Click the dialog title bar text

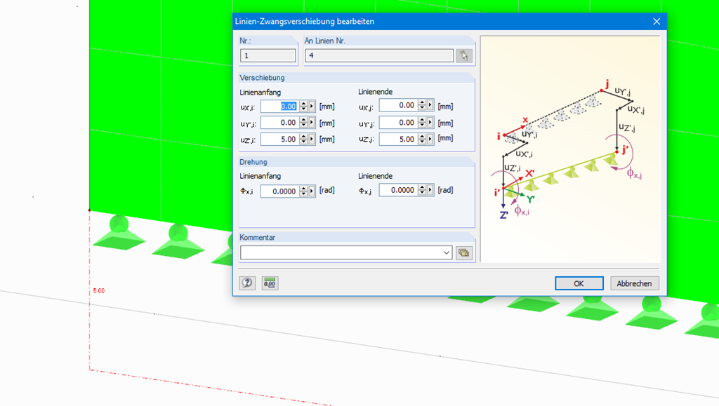pos(305,22)
